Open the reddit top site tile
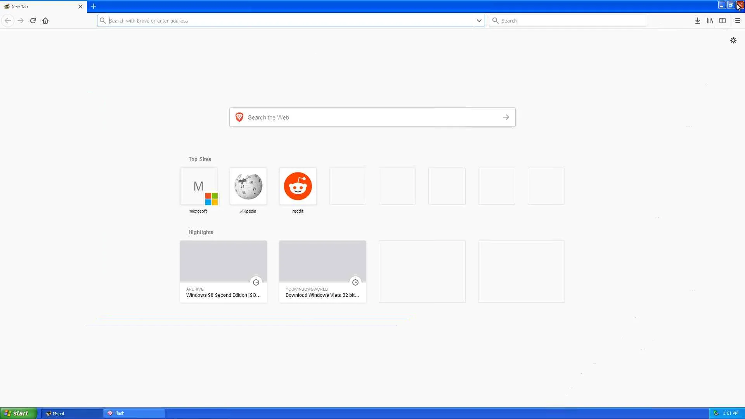Image resolution: width=745 pixels, height=419 pixels. [x=298, y=186]
